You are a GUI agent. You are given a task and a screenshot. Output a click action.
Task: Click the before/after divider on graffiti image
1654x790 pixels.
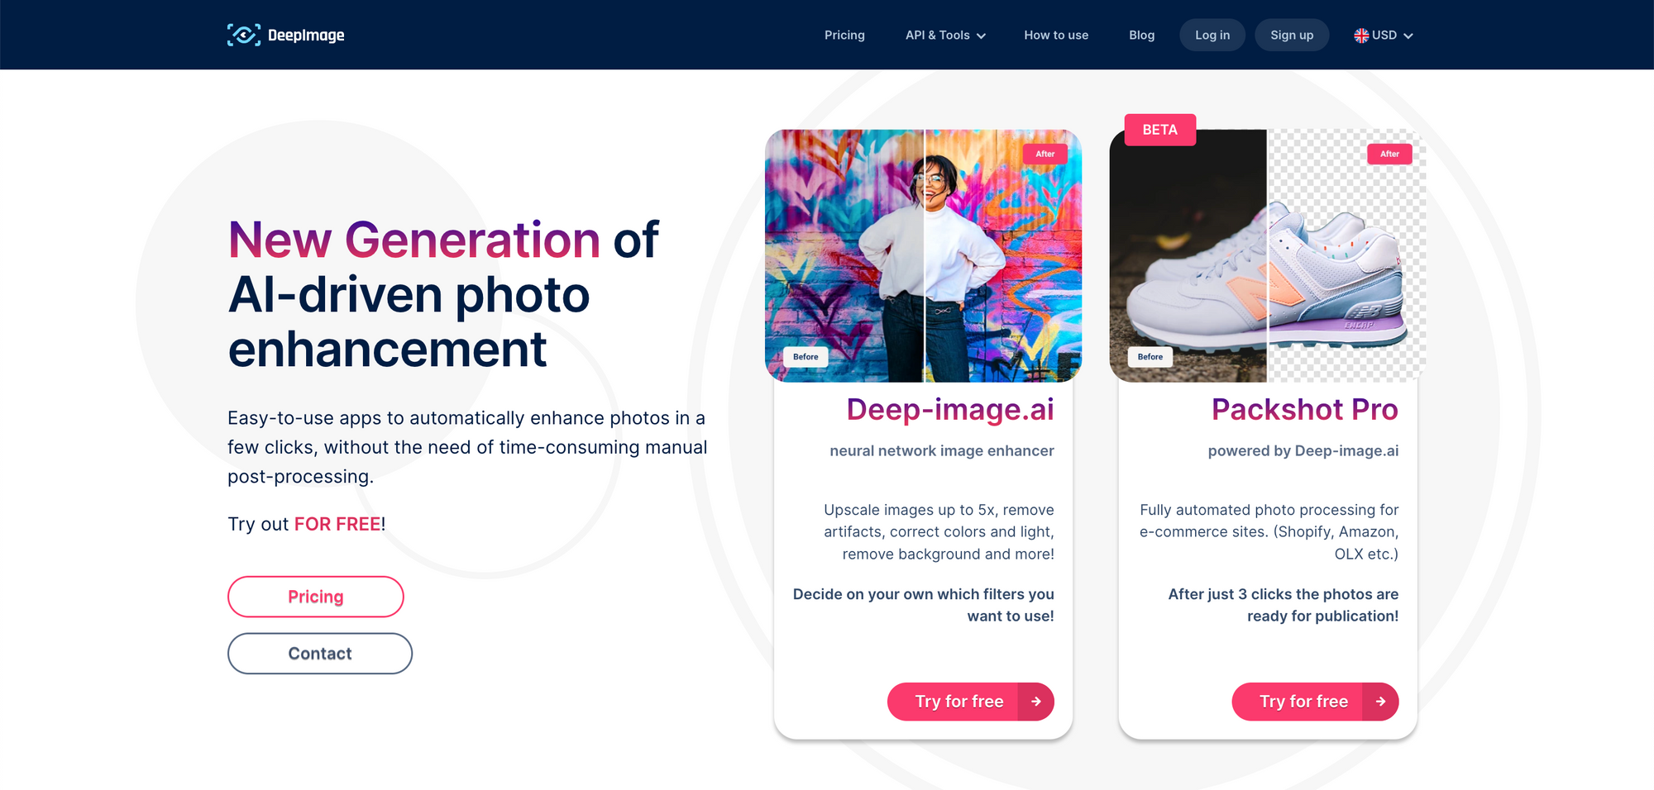point(924,255)
